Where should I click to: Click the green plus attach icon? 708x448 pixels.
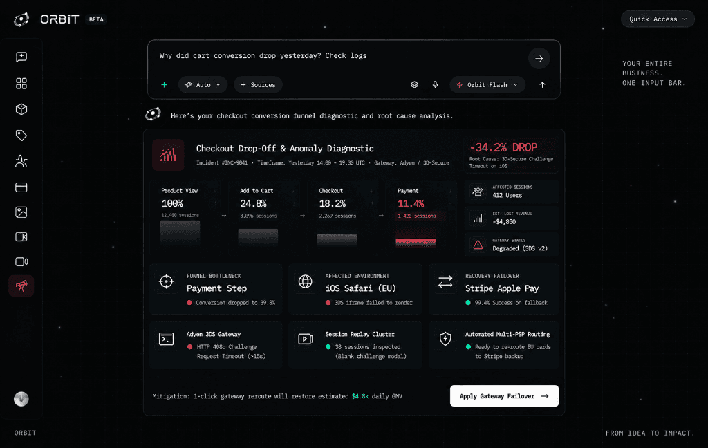pyautogui.click(x=165, y=84)
